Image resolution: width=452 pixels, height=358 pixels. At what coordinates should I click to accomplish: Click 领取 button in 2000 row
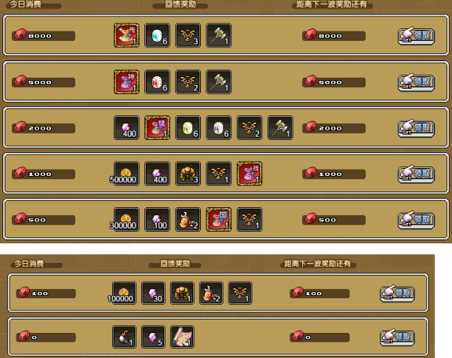click(x=416, y=129)
